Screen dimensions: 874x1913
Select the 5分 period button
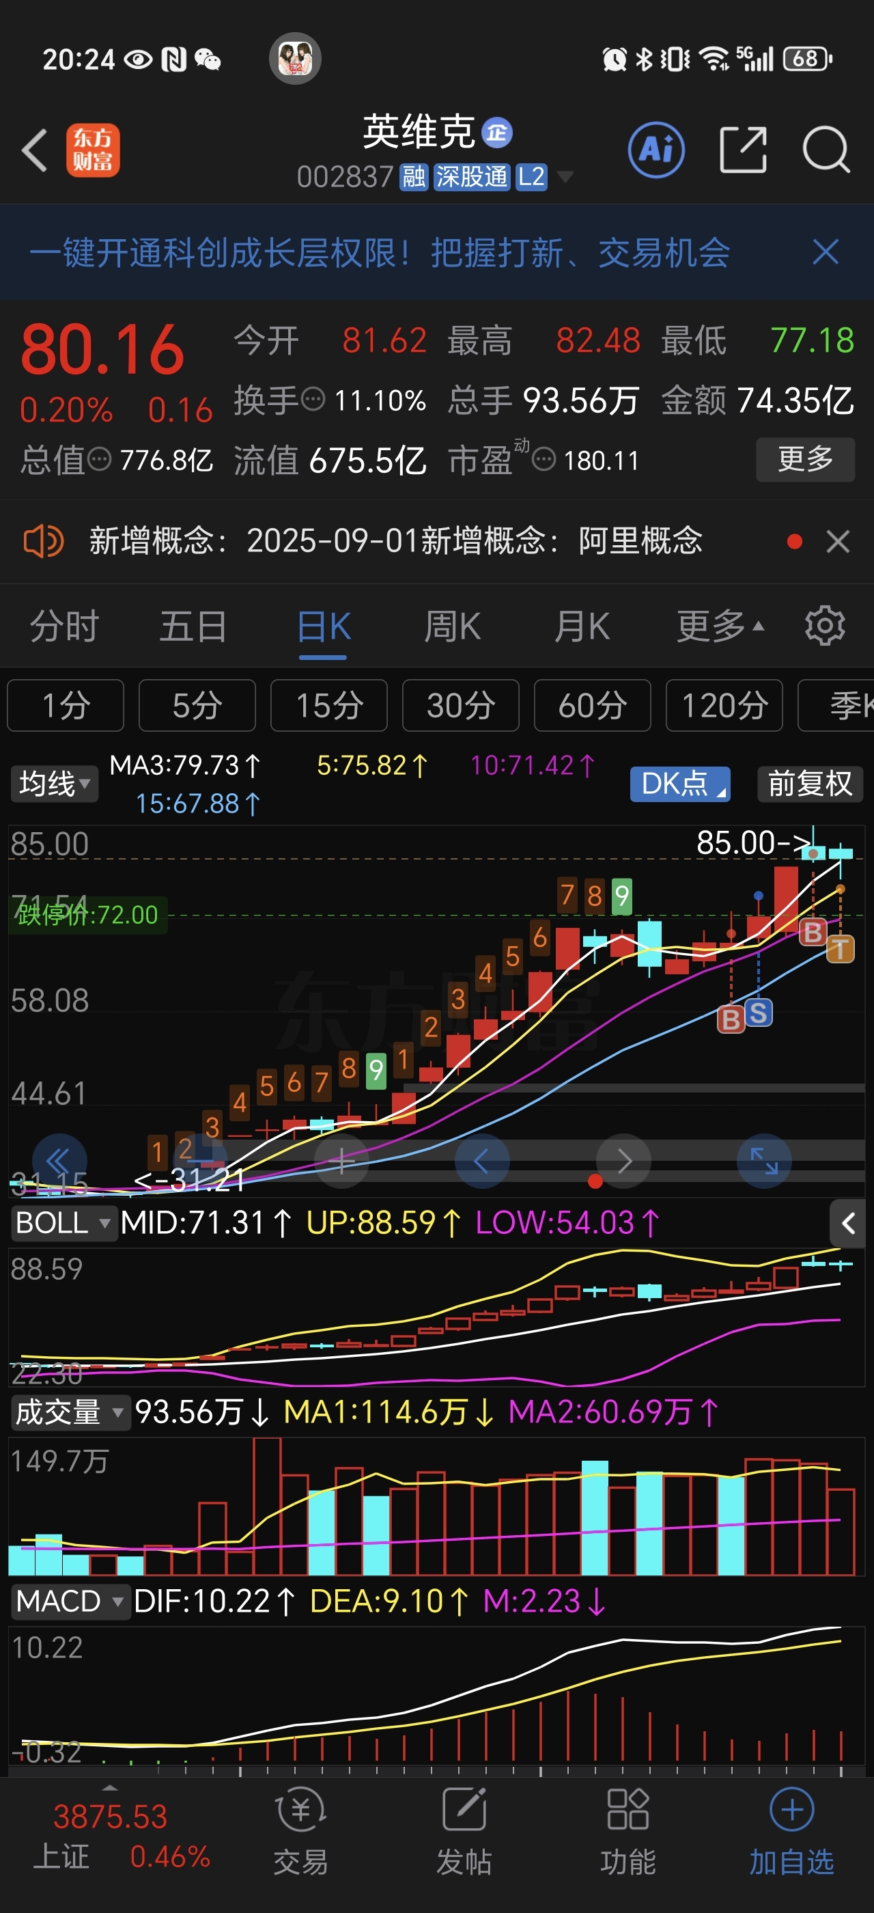(x=197, y=706)
